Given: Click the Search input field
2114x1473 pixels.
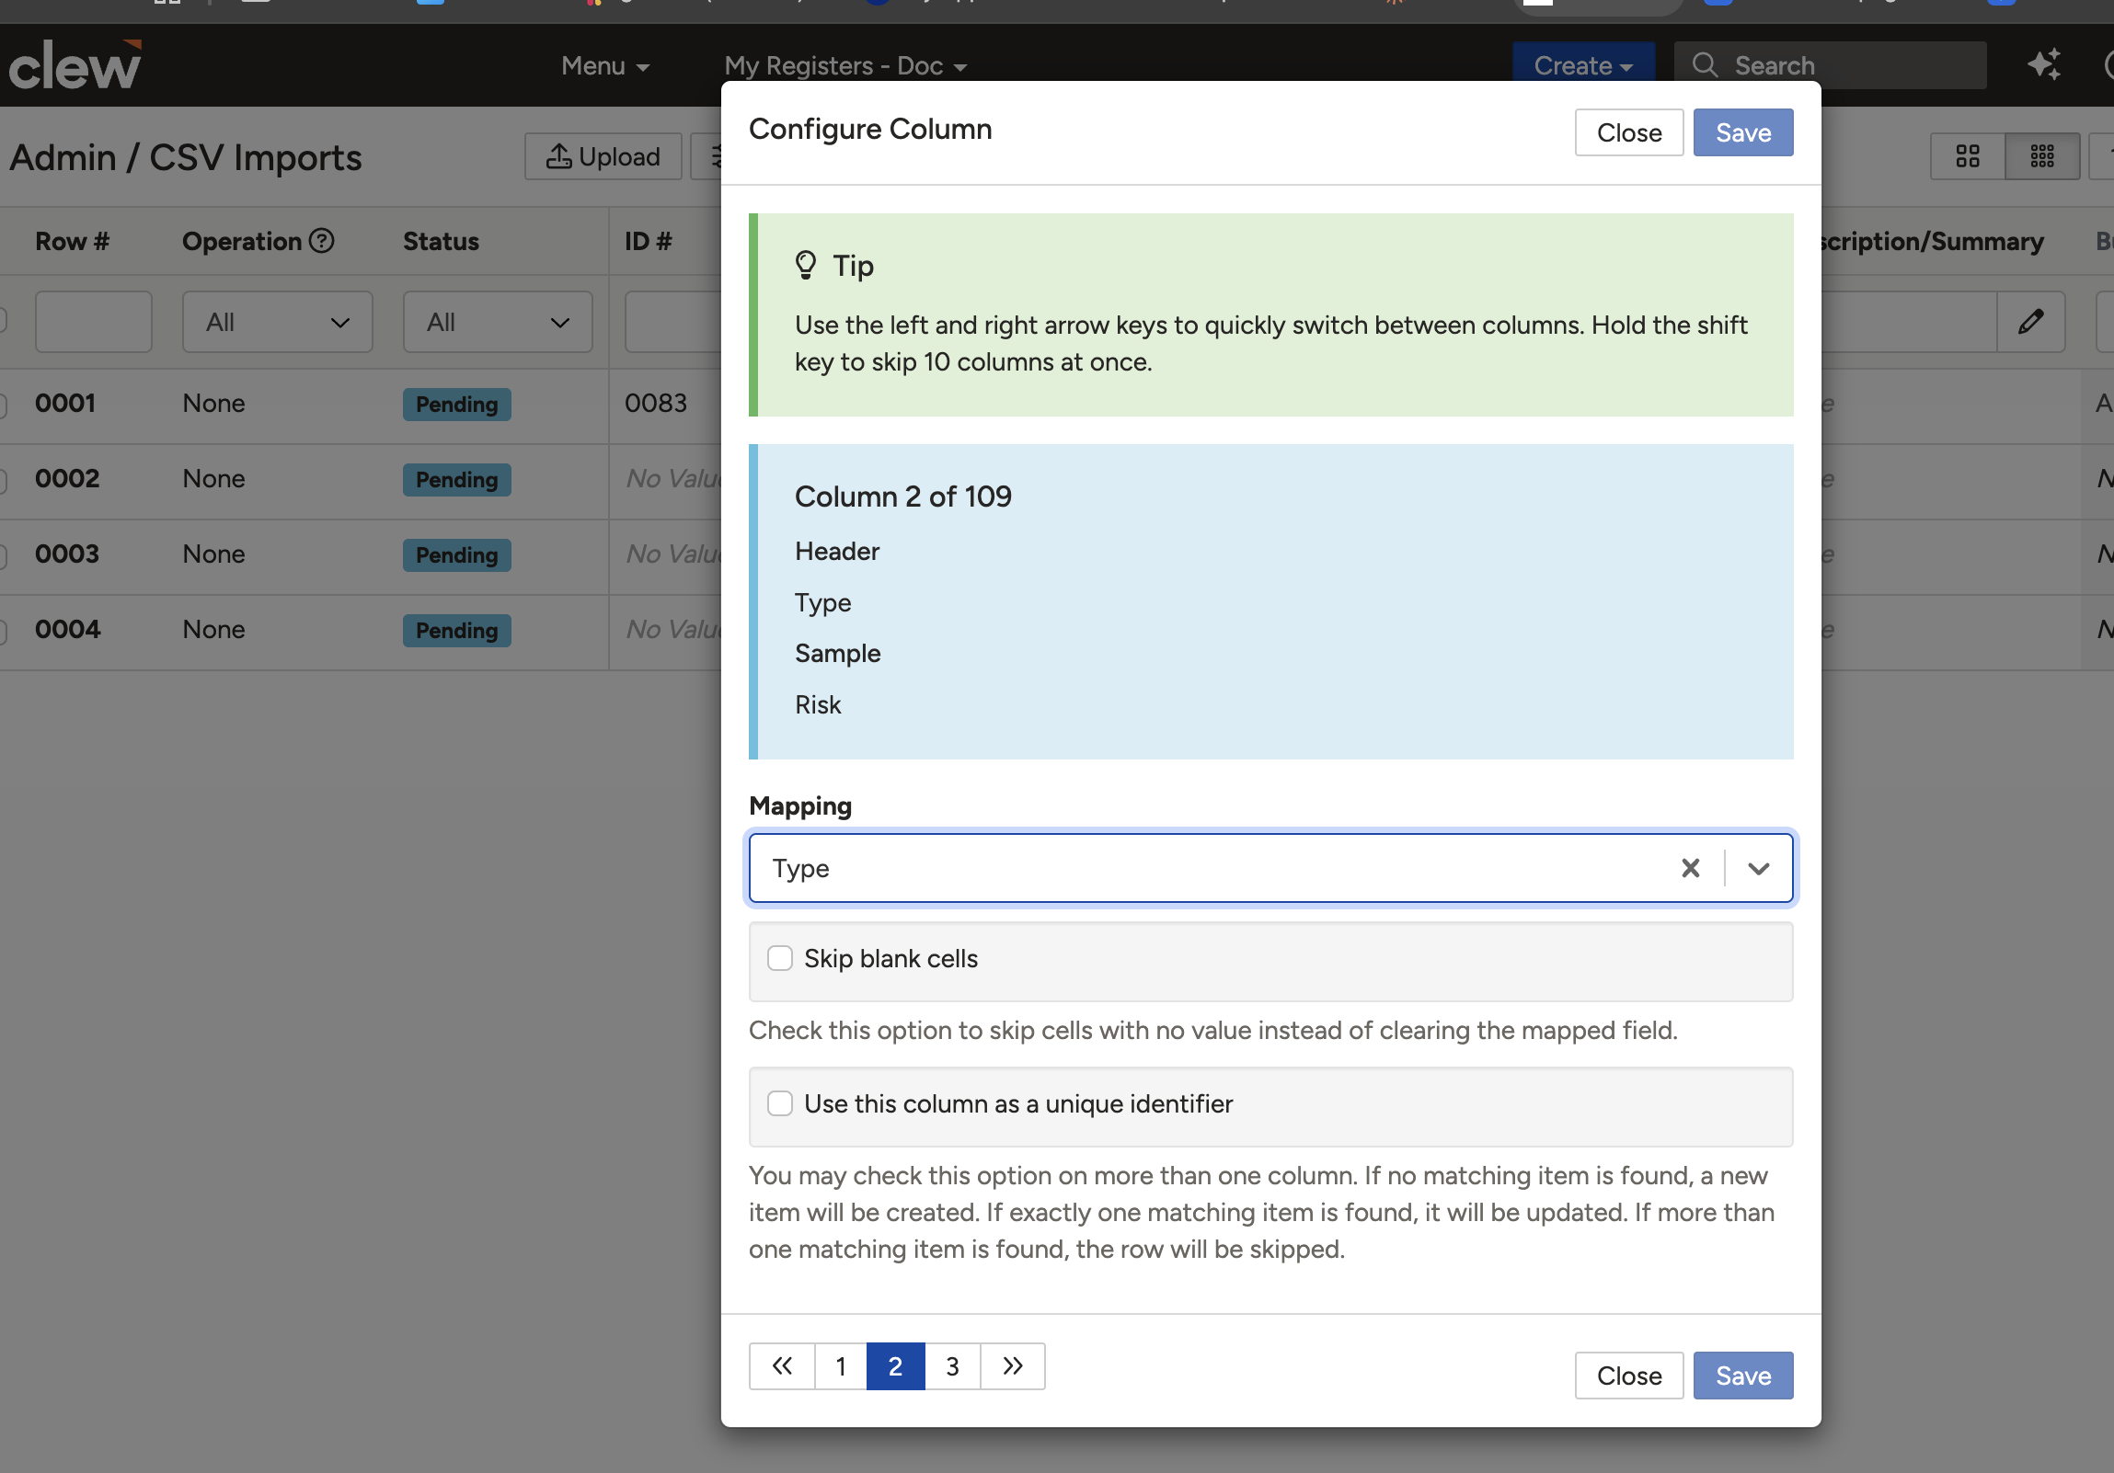Looking at the screenshot, I should [x=1830, y=65].
